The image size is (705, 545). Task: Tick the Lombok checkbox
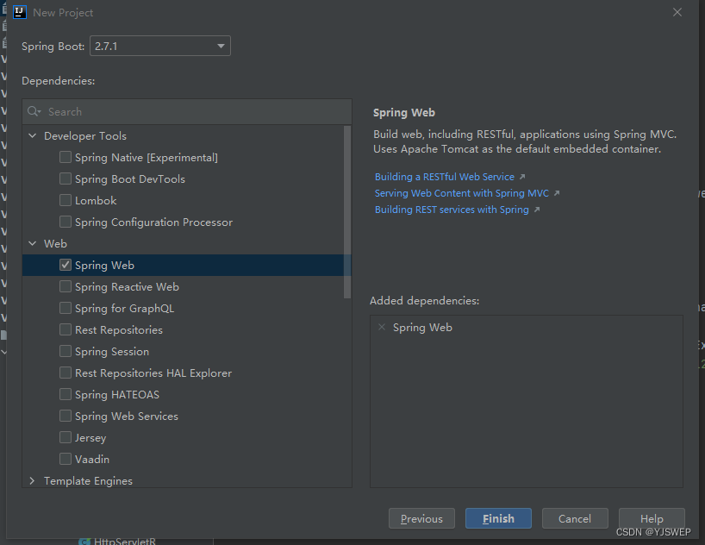66,200
